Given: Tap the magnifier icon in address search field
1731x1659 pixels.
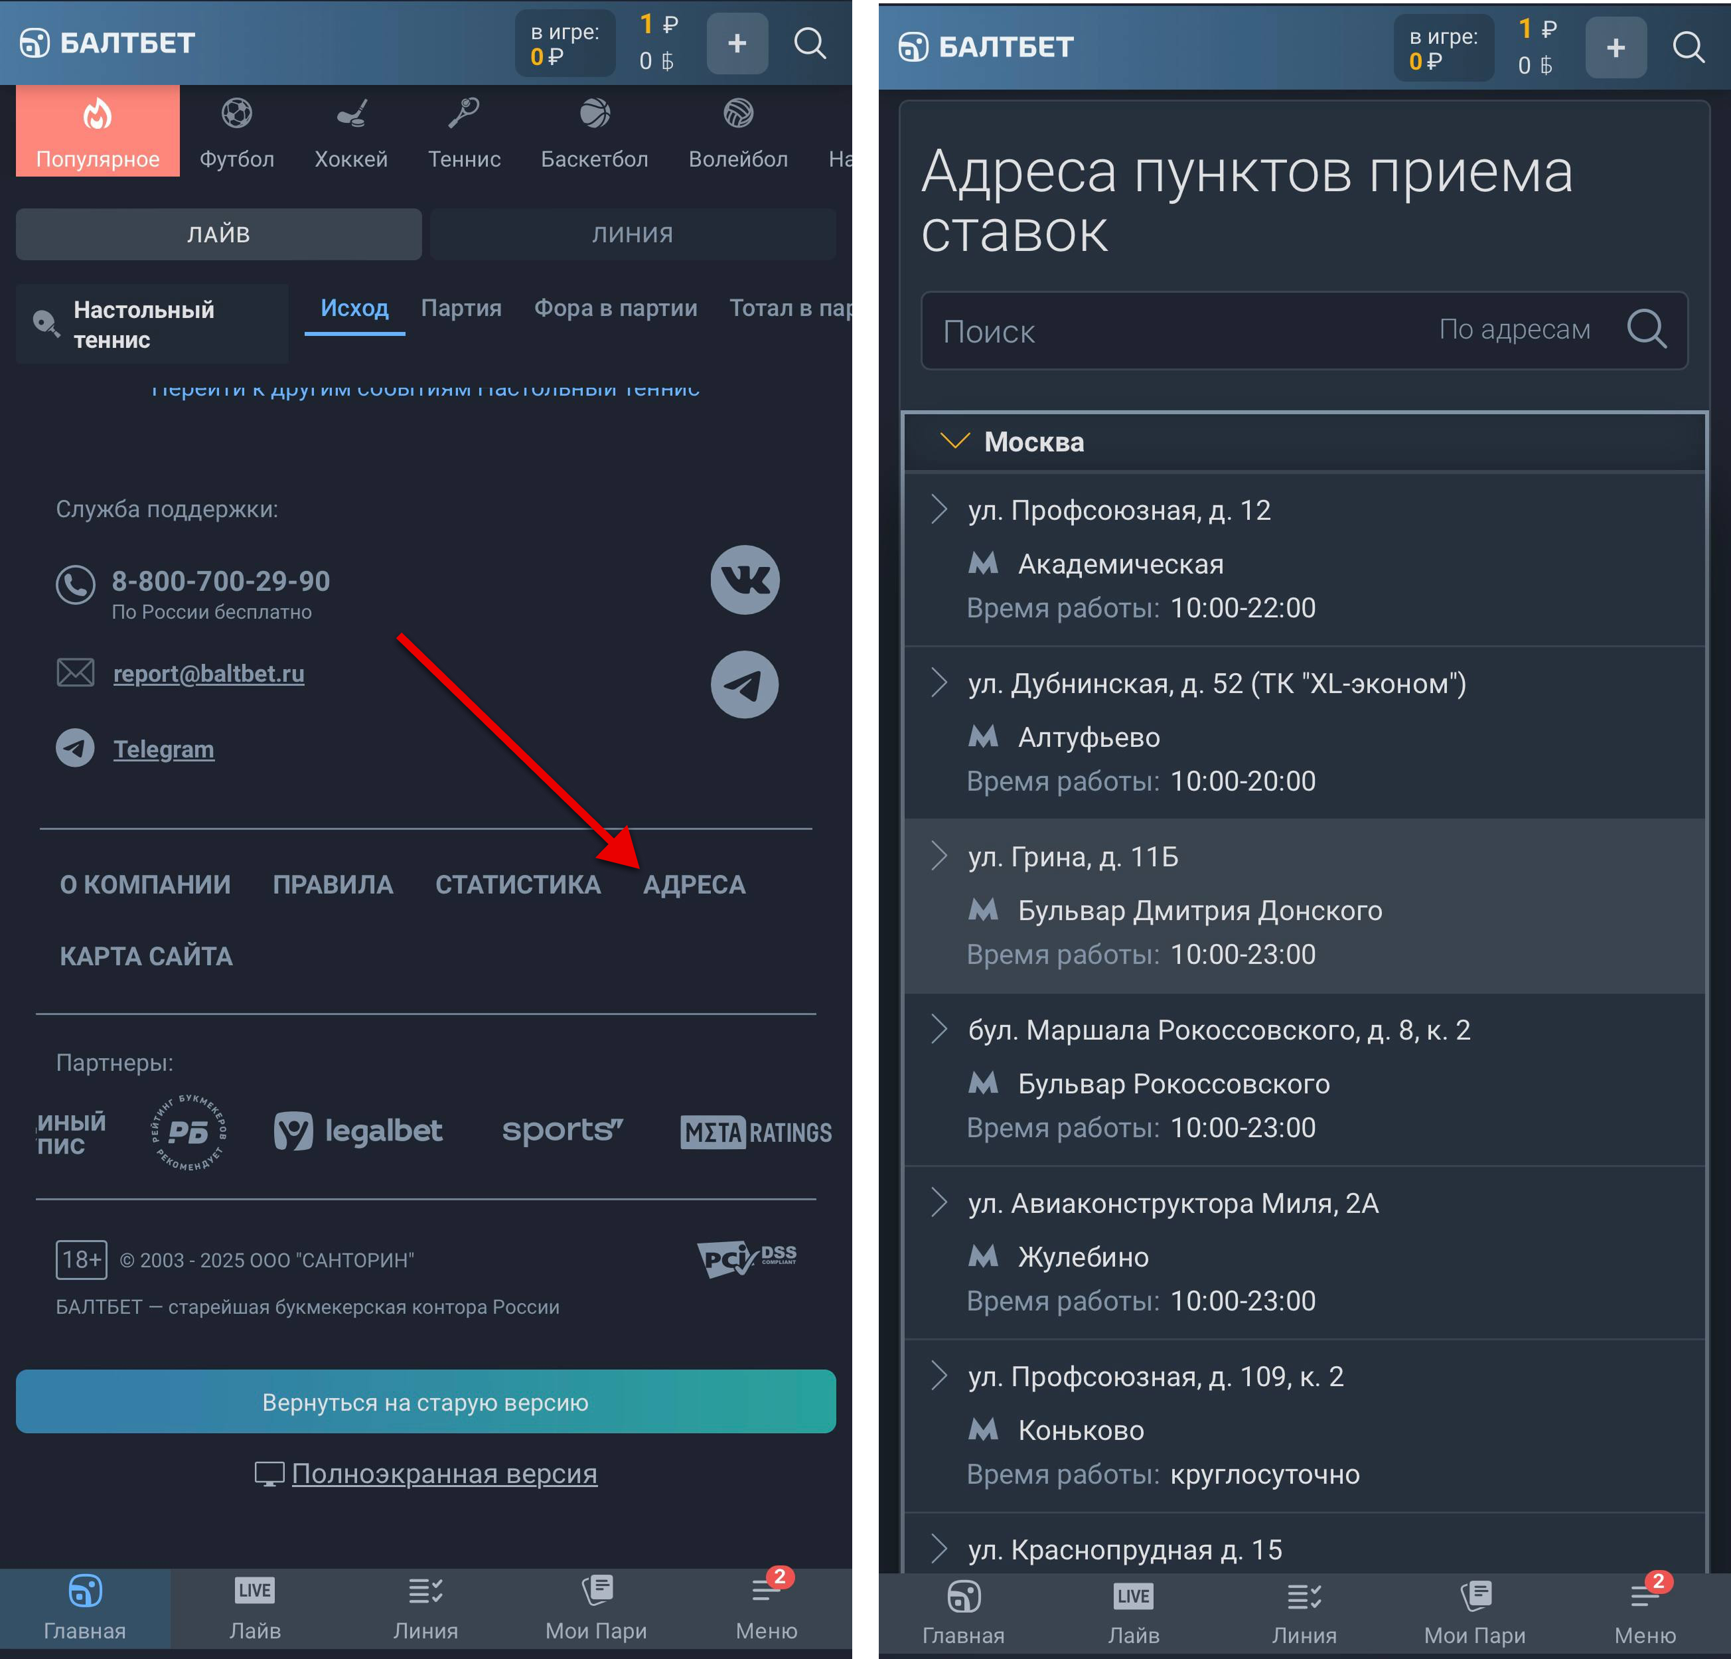Looking at the screenshot, I should [1646, 329].
